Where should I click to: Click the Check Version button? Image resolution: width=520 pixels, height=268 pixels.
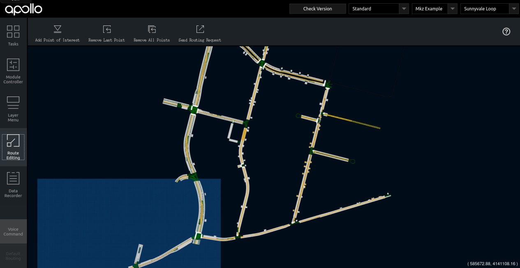(317, 9)
